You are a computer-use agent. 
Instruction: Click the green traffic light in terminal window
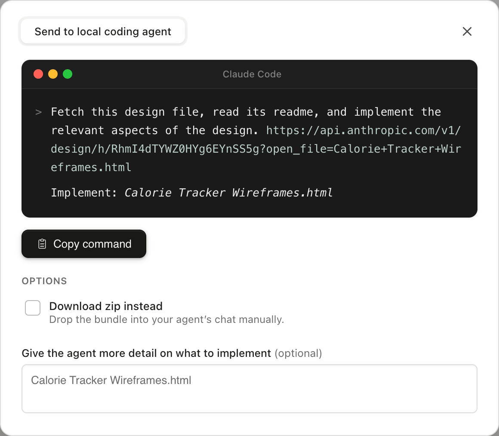(x=68, y=74)
